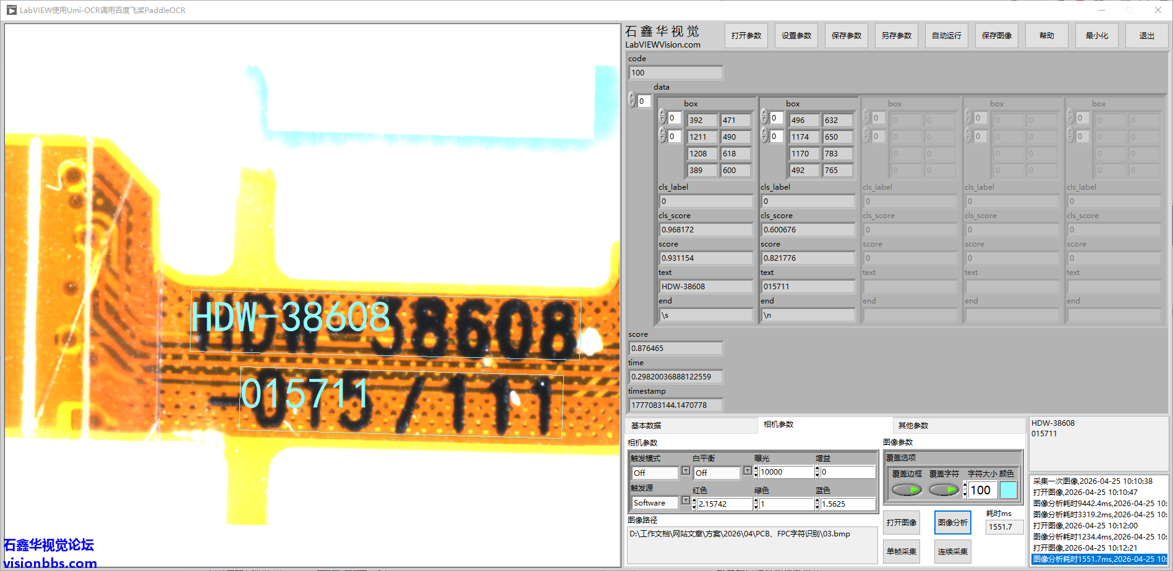1173x571 pixels.
Task: Click the 增益 gain input field
Action: [847, 472]
